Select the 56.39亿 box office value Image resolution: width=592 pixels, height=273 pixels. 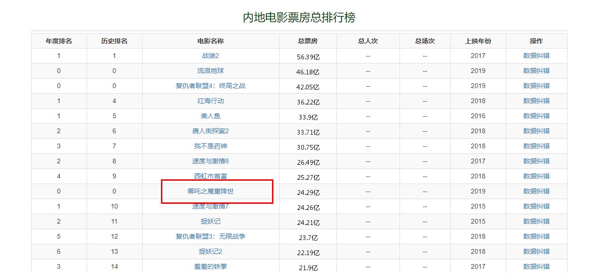308,57
